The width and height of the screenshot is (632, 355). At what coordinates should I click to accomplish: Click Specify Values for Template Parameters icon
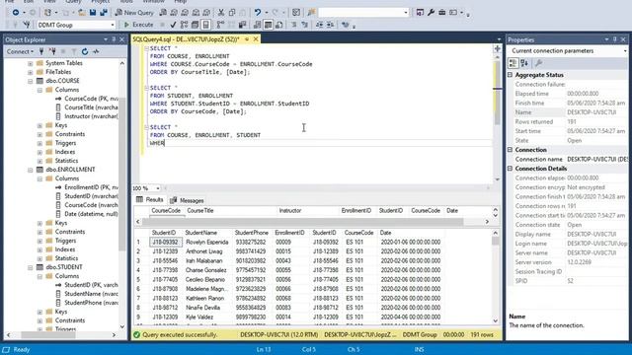(x=346, y=25)
